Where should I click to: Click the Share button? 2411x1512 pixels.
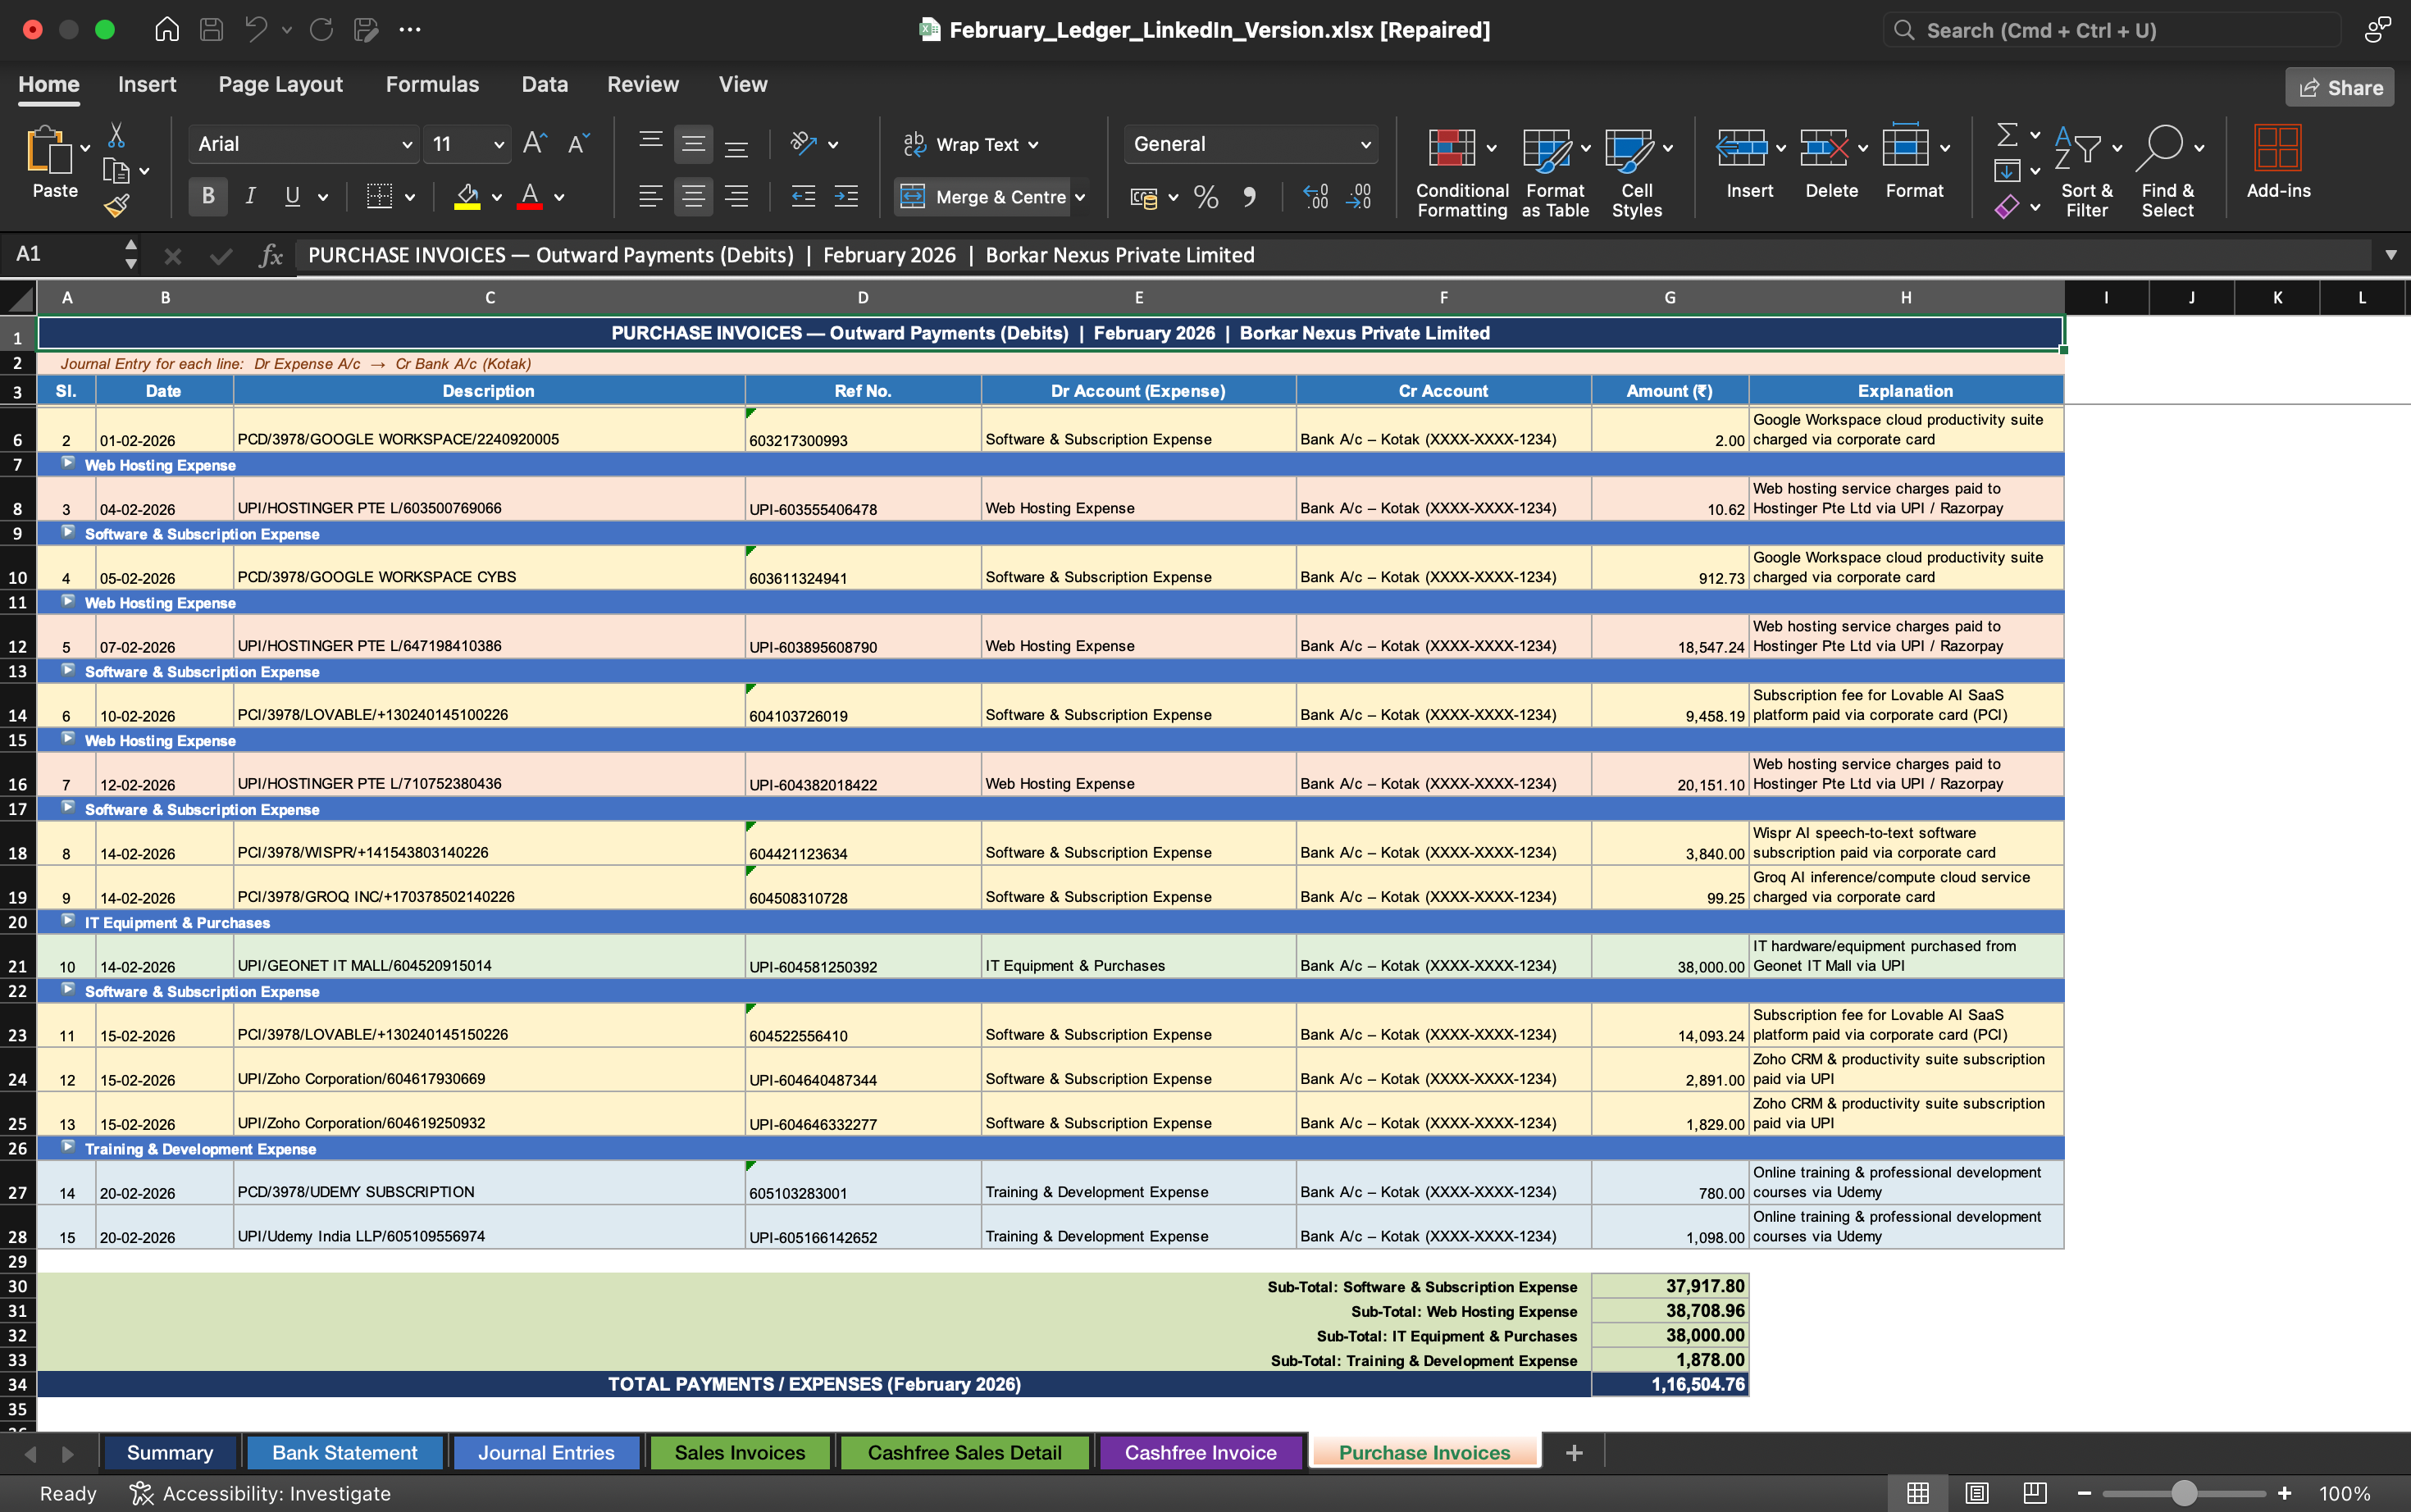pos(2339,87)
